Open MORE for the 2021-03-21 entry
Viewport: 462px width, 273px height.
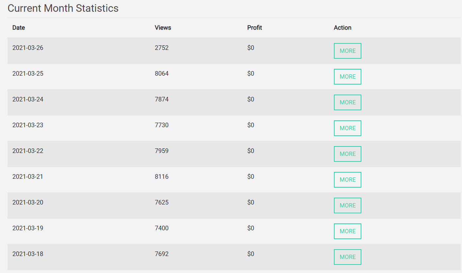[x=347, y=180]
